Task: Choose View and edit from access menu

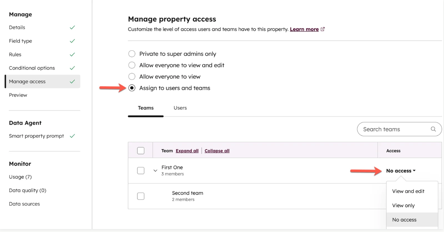Action: point(408,191)
